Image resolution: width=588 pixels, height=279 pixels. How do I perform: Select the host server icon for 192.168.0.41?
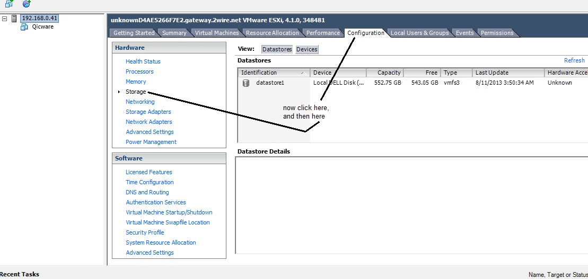pos(14,19)
